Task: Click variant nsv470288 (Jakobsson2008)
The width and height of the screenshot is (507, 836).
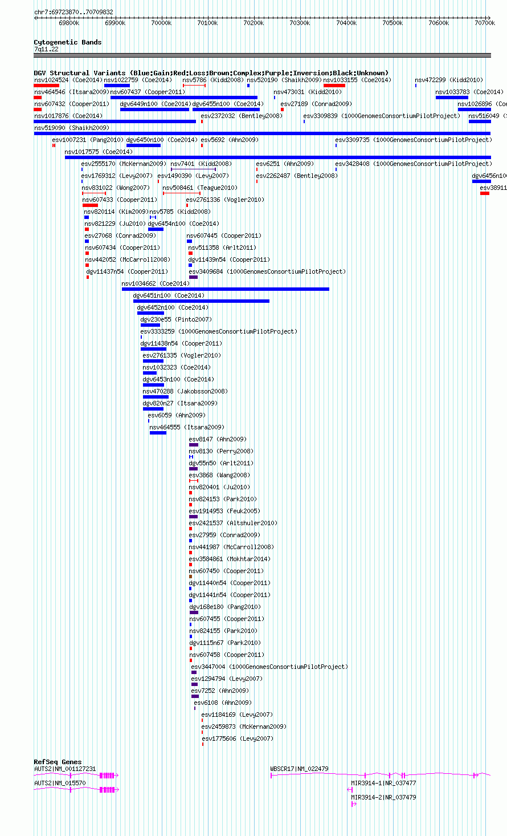Action: click(x=185, y=391)
